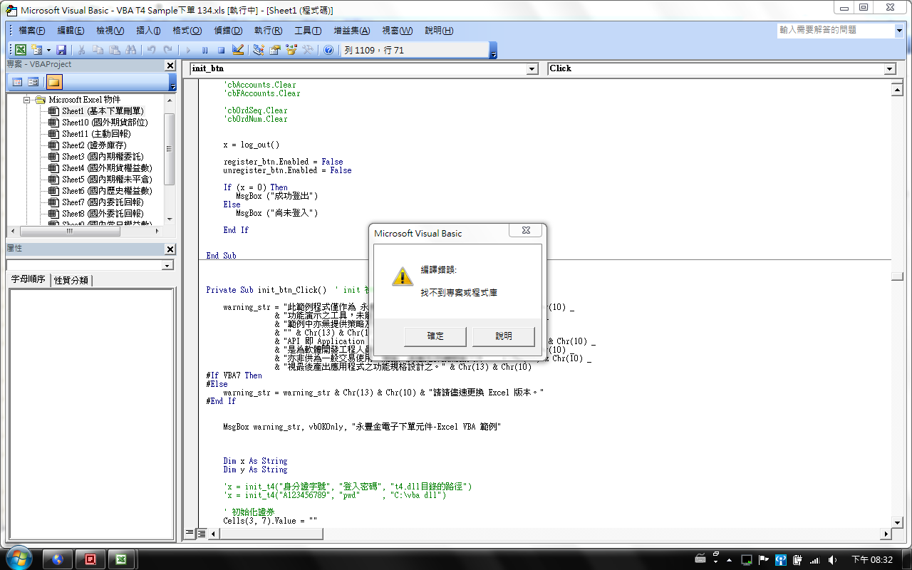The image size is (912, 570).
Task: Select Sheet7 (國內委託回報) in project tree
Action: coord(103,202)
